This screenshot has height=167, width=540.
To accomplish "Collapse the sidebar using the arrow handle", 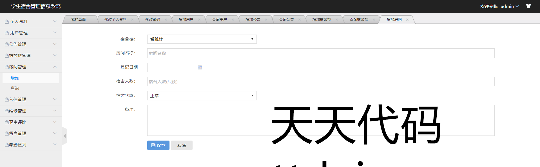I will pyautogui.click(x=64, y=136).
